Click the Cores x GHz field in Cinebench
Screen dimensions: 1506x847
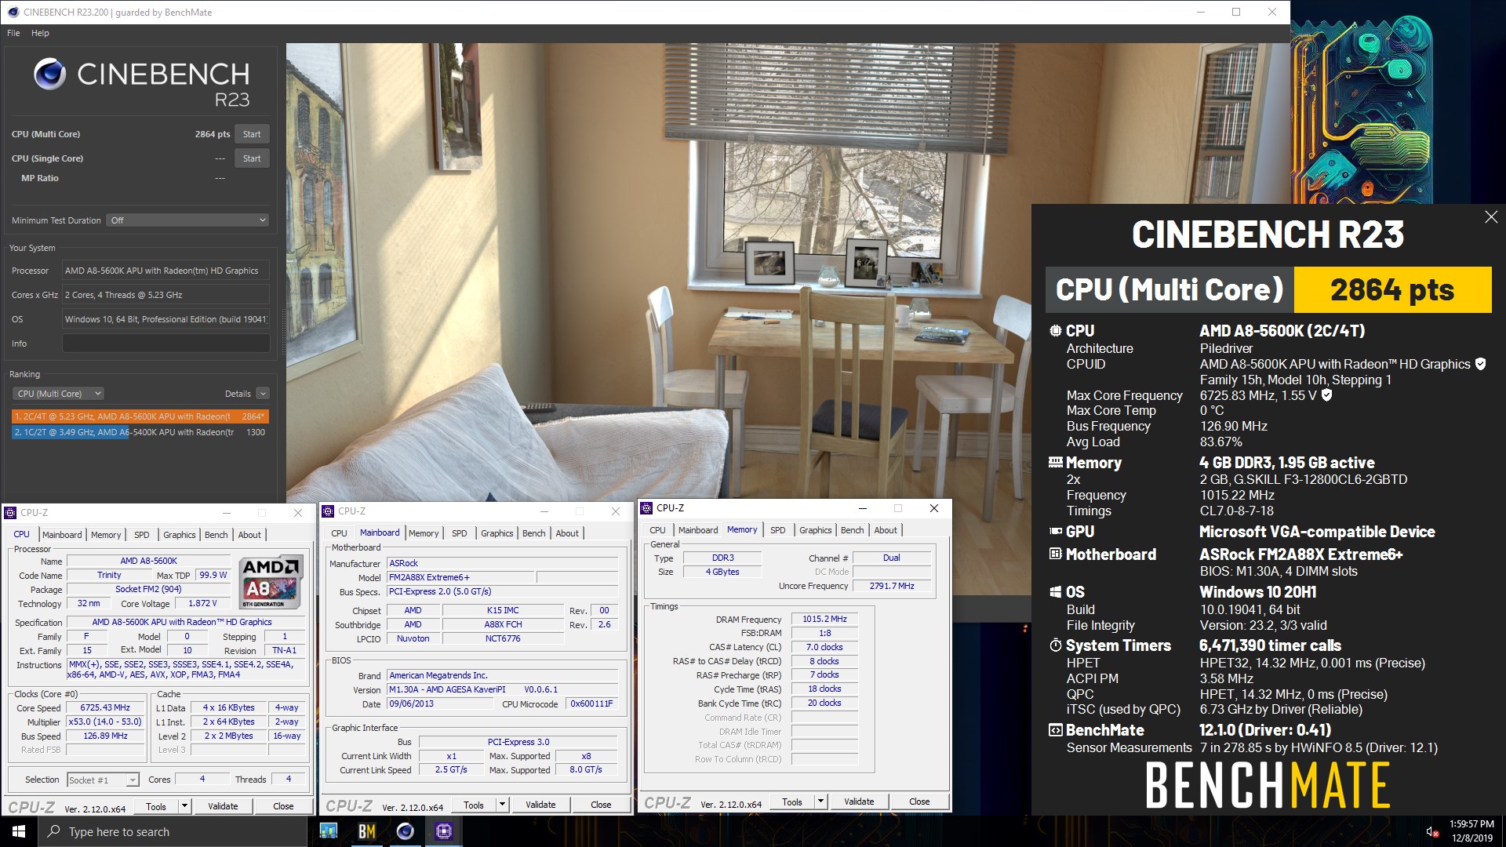[x=166, y=295]
